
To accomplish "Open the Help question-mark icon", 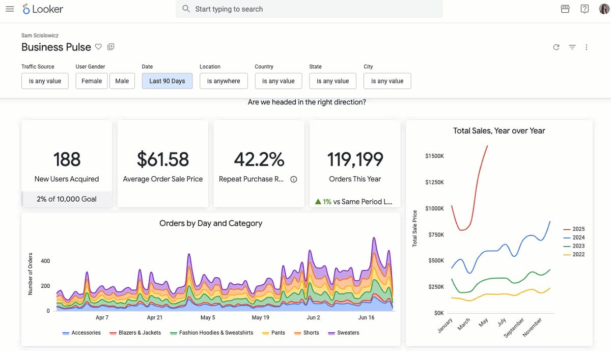I will click(585, 9).
